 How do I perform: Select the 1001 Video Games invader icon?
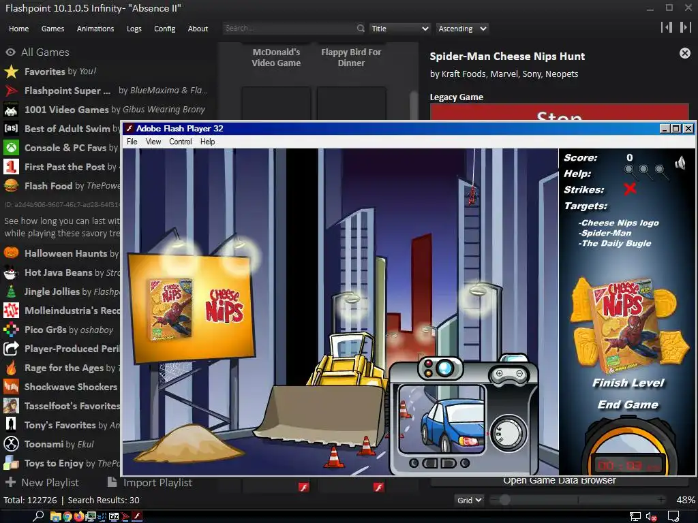coord(11,110)
